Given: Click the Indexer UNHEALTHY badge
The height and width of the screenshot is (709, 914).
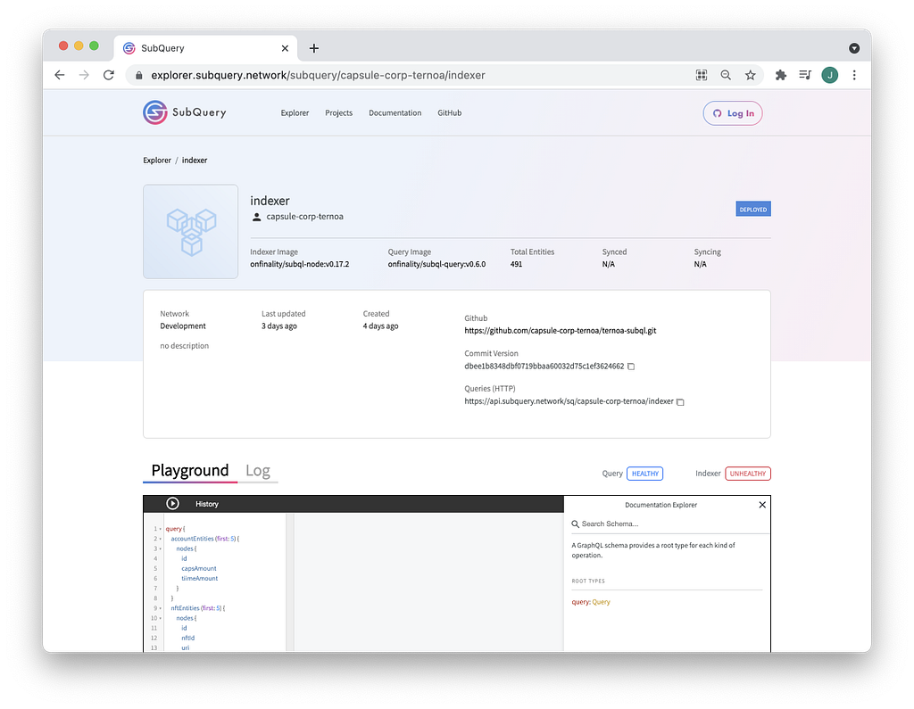Looking at the screenshot, I should pos(748,474).
